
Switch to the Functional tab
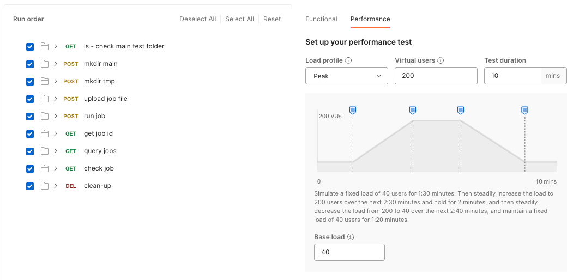tap(321, 19)
